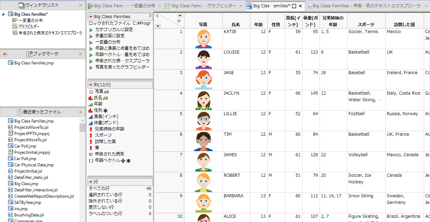Viewport: 430px width, 222px height.
Task: Open the Big Class Families red triangle menu
Action: pos(91,17)
